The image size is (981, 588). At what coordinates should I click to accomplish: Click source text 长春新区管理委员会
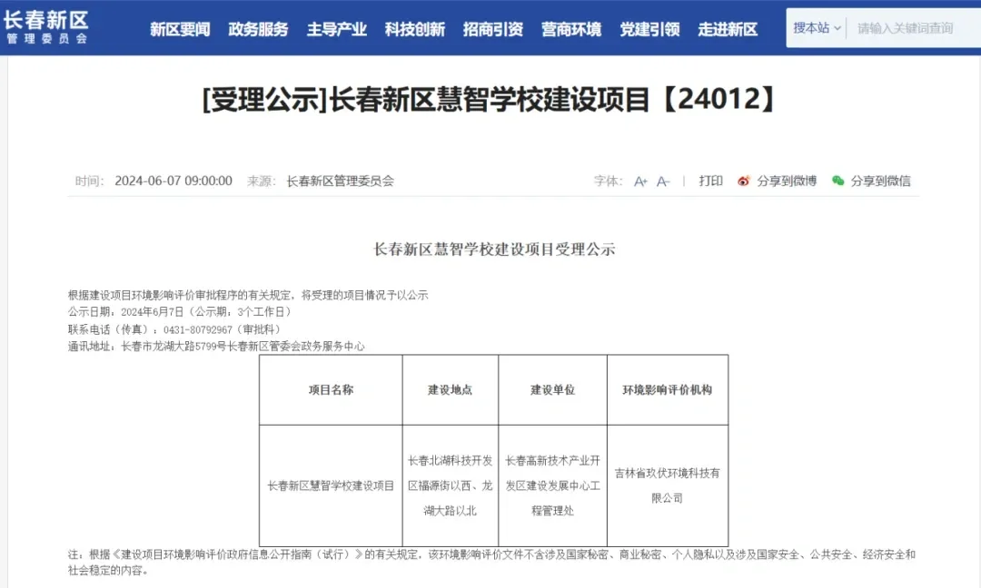[x=341, y=181]
